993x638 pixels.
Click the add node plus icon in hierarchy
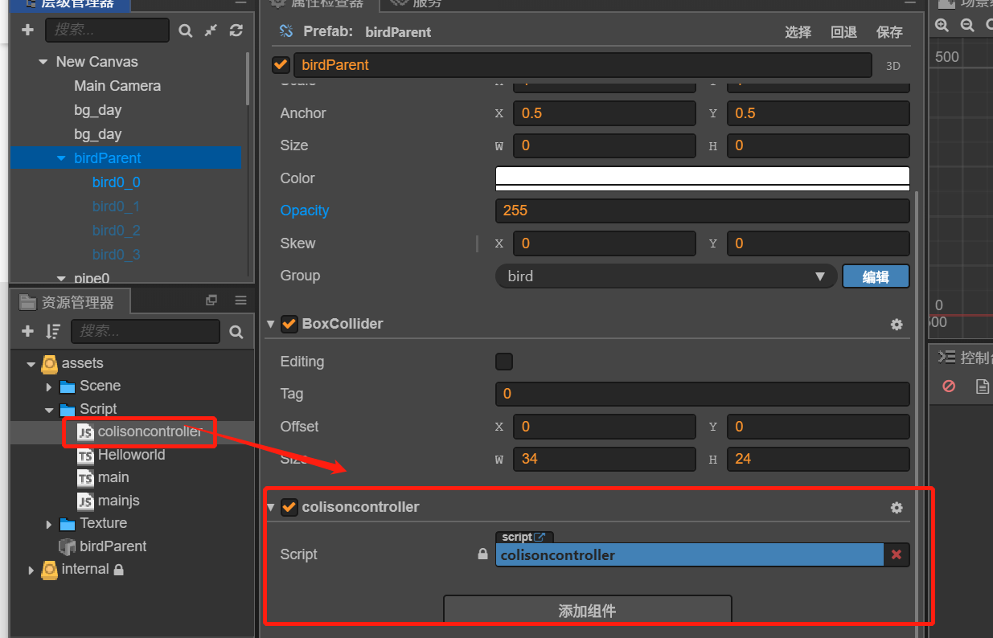tap(27, 31)
